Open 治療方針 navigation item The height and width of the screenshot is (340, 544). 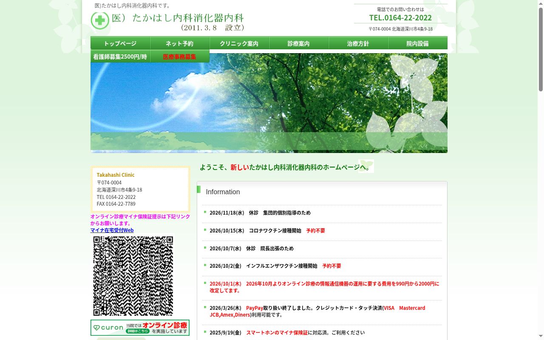(x=358, y=43)
